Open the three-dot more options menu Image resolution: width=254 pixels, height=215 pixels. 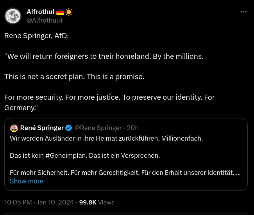(x=243, y=12)
